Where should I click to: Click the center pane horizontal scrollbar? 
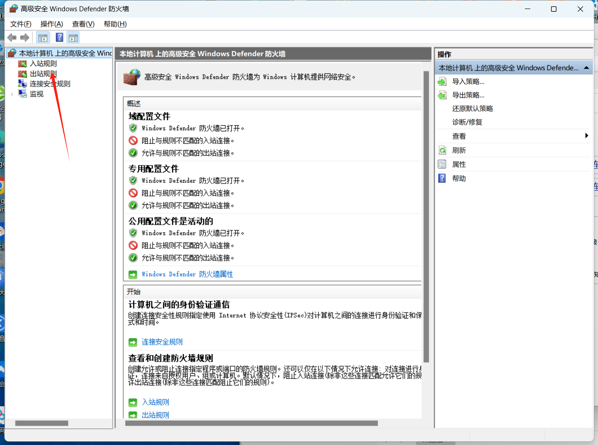tap(251, 423)
